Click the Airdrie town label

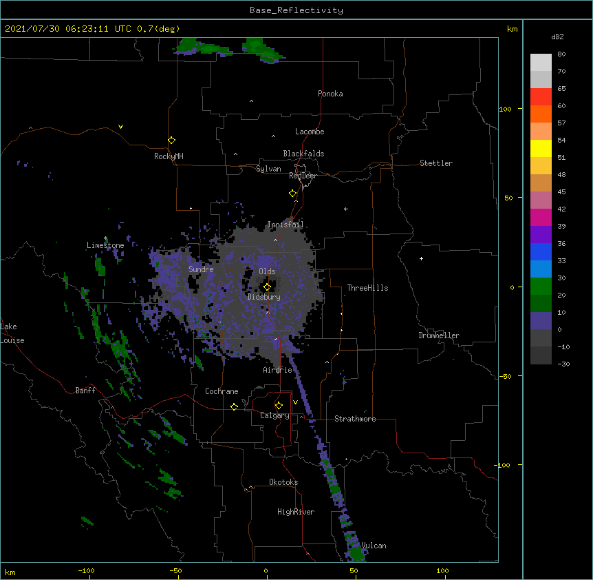278,370
